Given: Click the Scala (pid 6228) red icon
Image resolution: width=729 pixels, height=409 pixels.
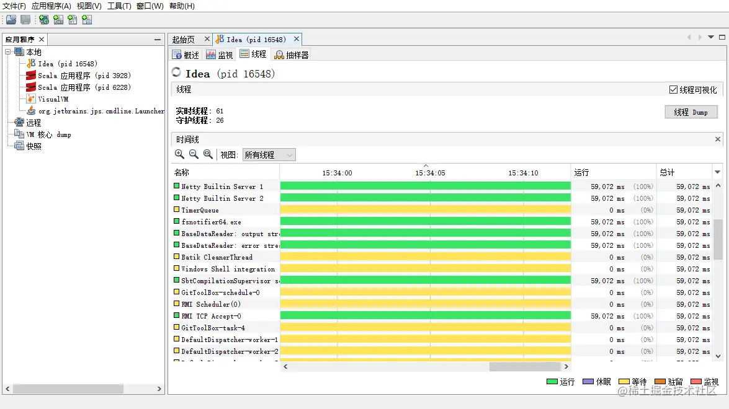Looking at the screenshot, I should (31, 87).
